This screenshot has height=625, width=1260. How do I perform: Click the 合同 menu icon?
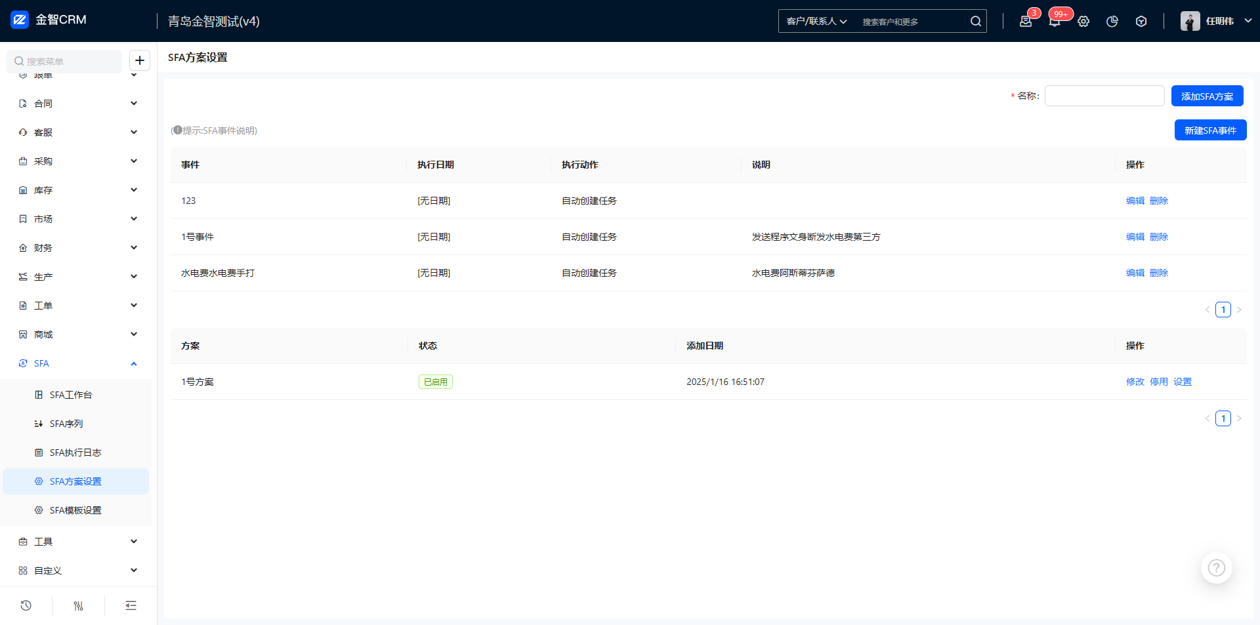click(x=23, y=104)
